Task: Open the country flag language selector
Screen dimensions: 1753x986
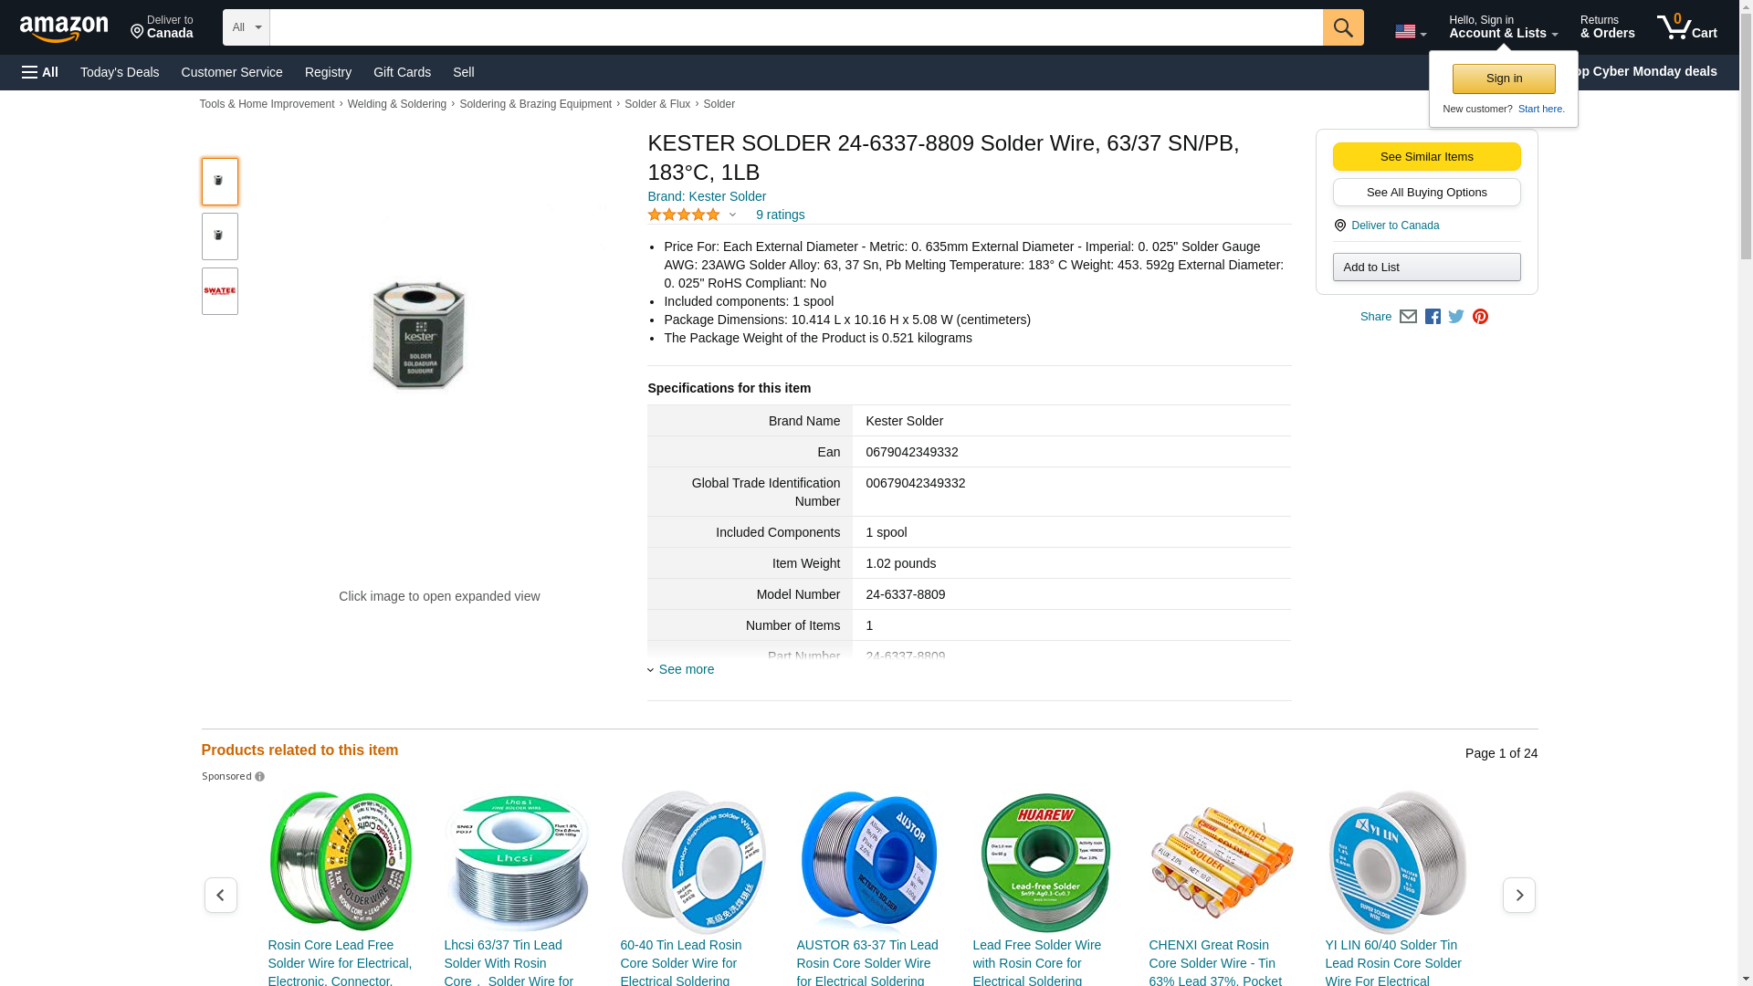Action: click(x=1410, y=32)
